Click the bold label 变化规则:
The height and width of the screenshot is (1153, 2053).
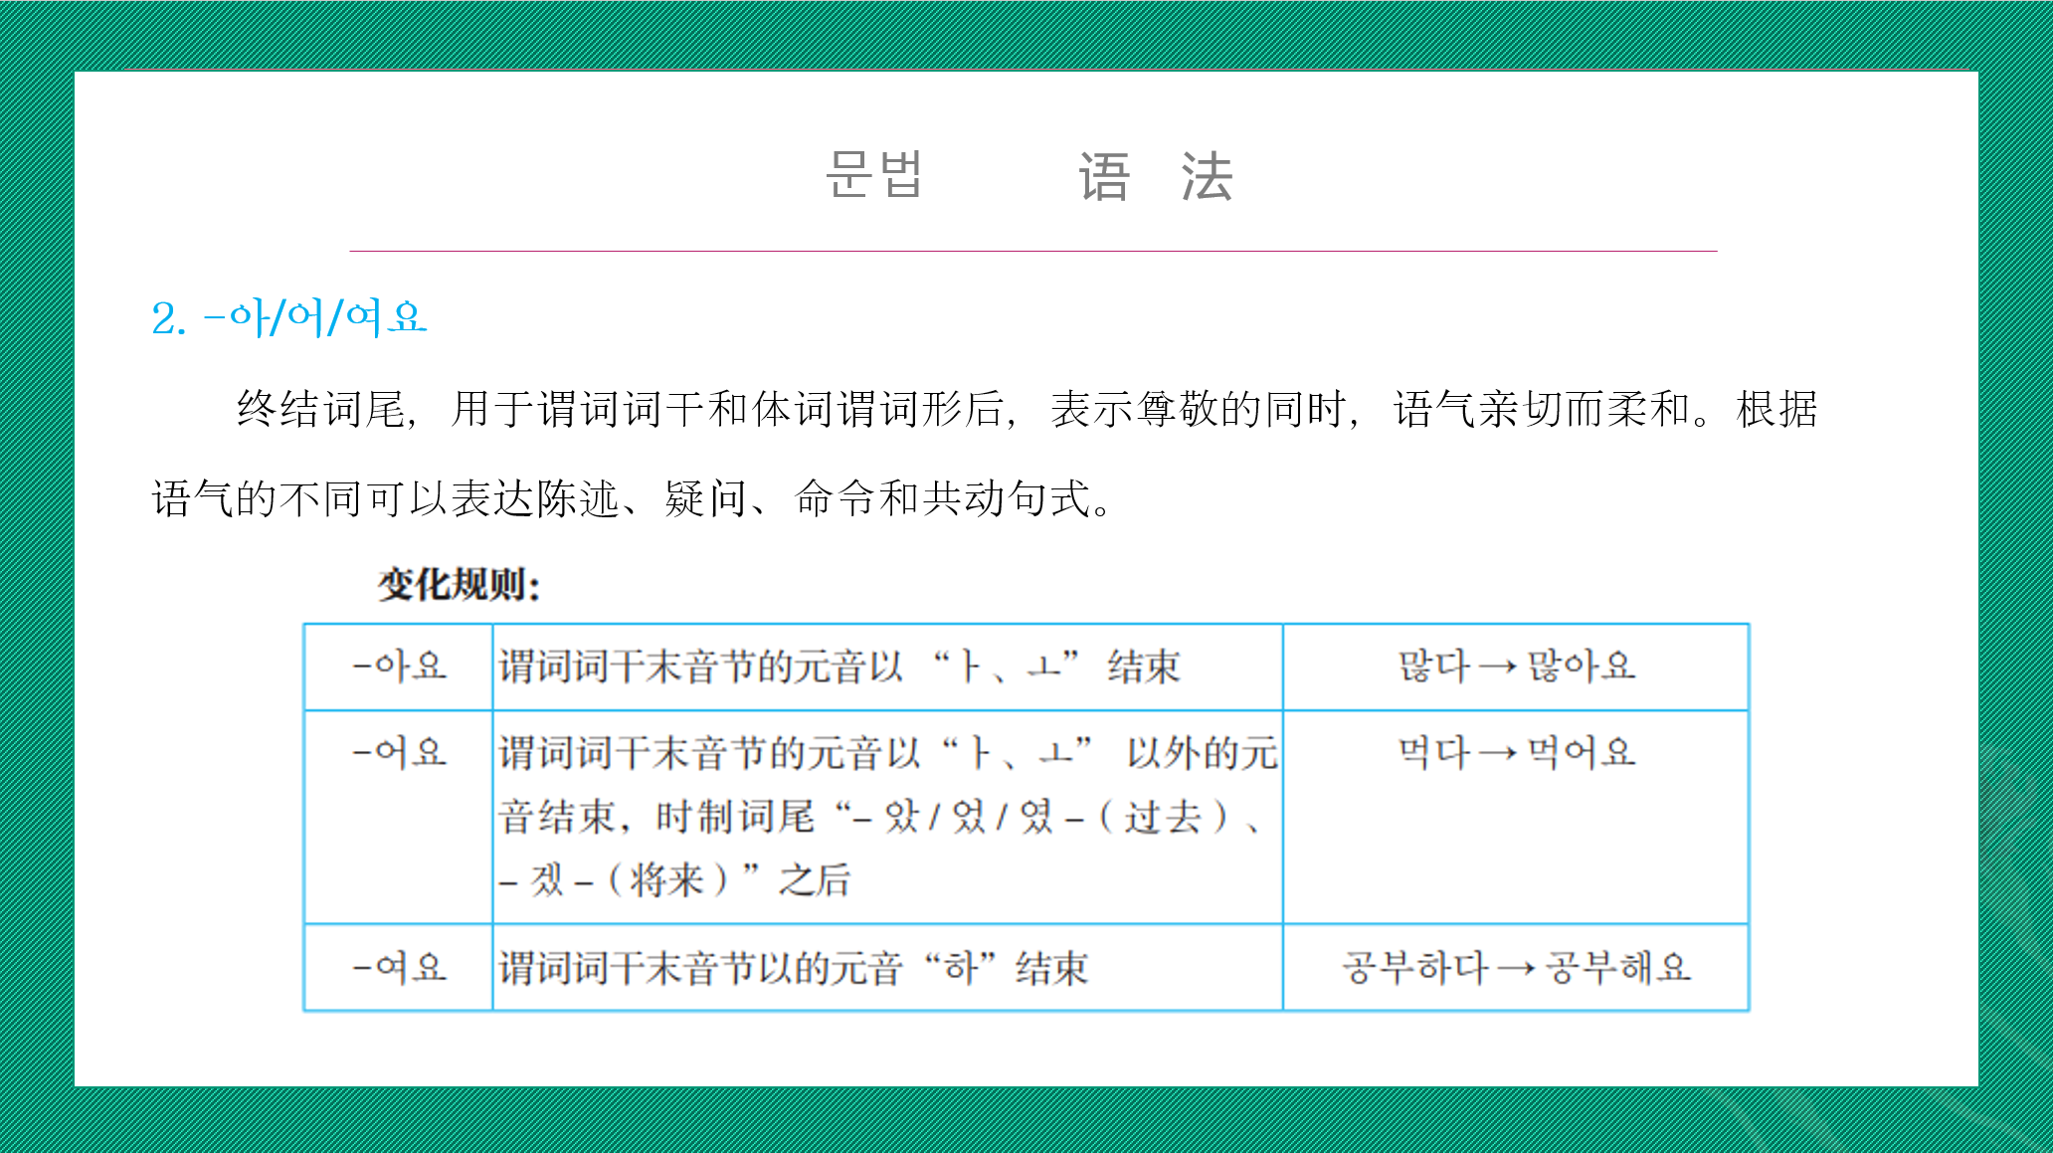pos(459,585)
